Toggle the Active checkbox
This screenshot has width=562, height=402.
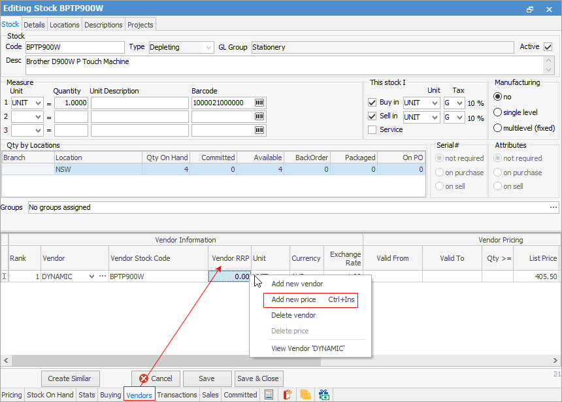pyautogui.click(x=548, y=47)
